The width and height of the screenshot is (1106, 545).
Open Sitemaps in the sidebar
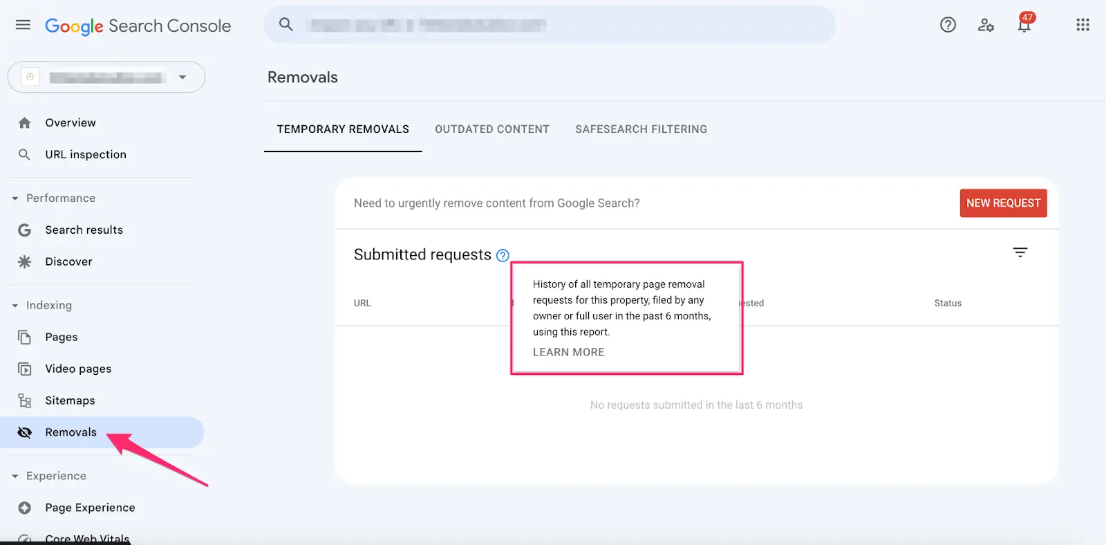[x=70, y=400]
